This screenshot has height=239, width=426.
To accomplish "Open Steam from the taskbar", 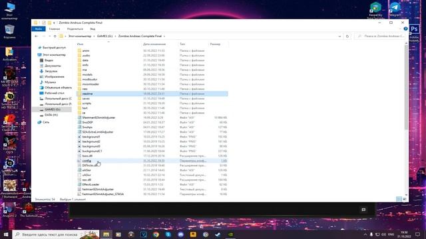I will (x=218, y=234).
